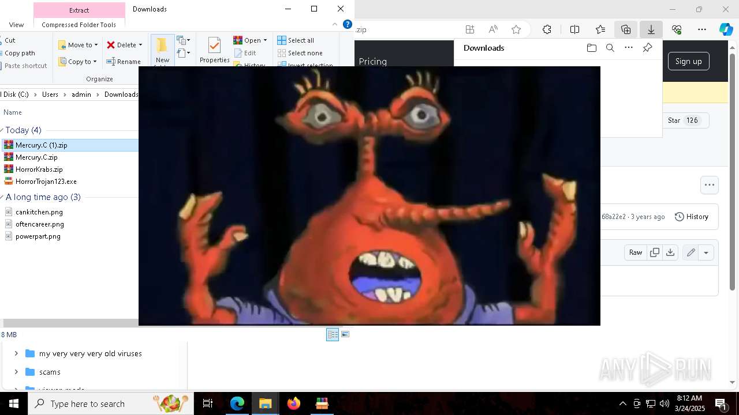Image resolution: width=739 pixels, height=415 pixels.
Task: Click the Edge Add to Apps icon
Action: 470,29
